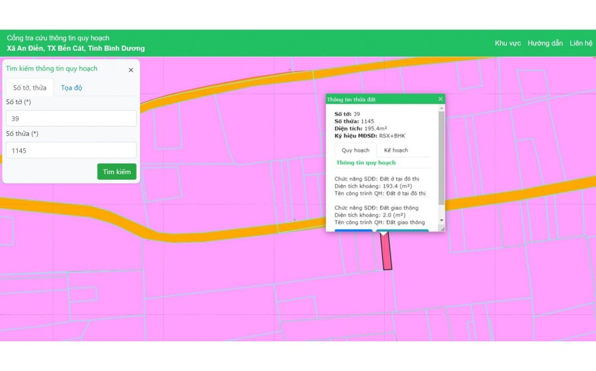The image size is (596, 371).
Task: Focus the Số thửa input field
Action: [x=71, y=150]
